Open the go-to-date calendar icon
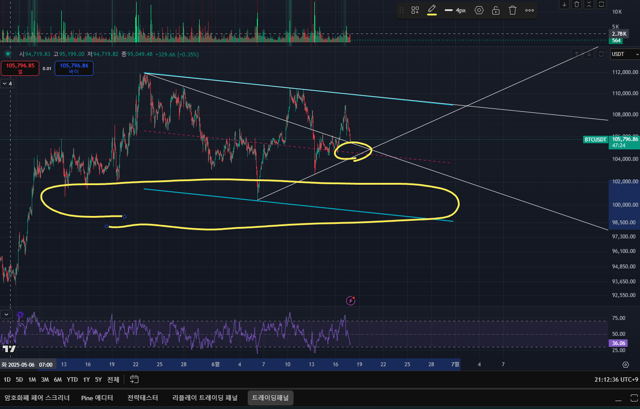 coord(134,379)
